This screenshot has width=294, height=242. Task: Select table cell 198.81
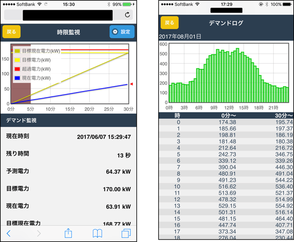coord(227,135)
